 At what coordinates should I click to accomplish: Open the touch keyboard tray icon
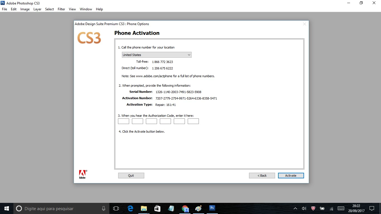click(x=341, y=208)
